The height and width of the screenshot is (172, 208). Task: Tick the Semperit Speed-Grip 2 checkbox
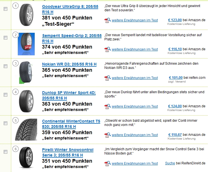tap(5, 38)
